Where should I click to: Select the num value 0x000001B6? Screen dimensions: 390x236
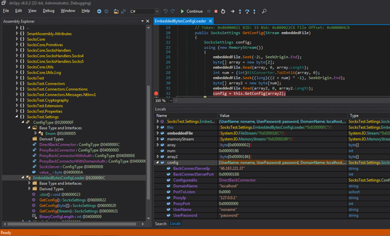(229, 151)
